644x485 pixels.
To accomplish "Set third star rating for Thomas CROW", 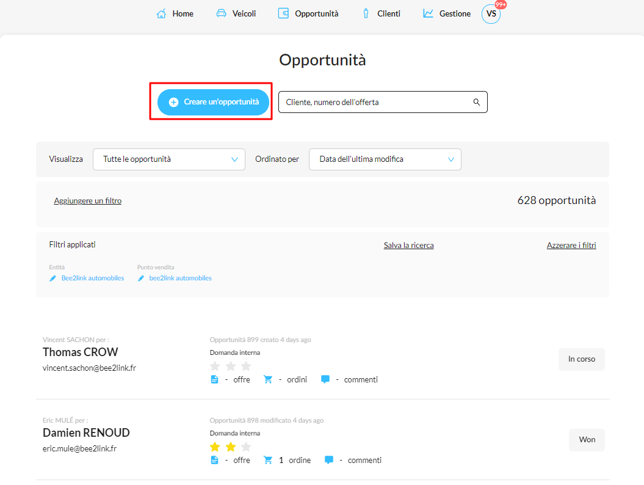I will (x=246, y=366).
